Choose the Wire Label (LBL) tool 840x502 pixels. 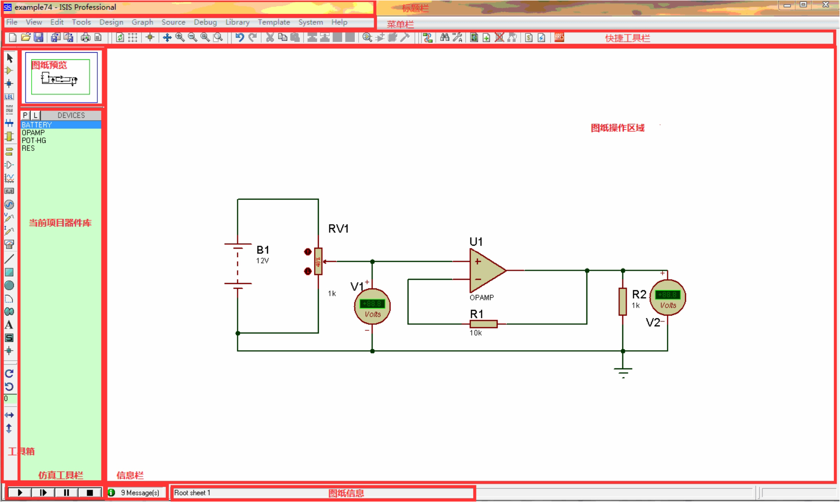click(x=9, y=97)
